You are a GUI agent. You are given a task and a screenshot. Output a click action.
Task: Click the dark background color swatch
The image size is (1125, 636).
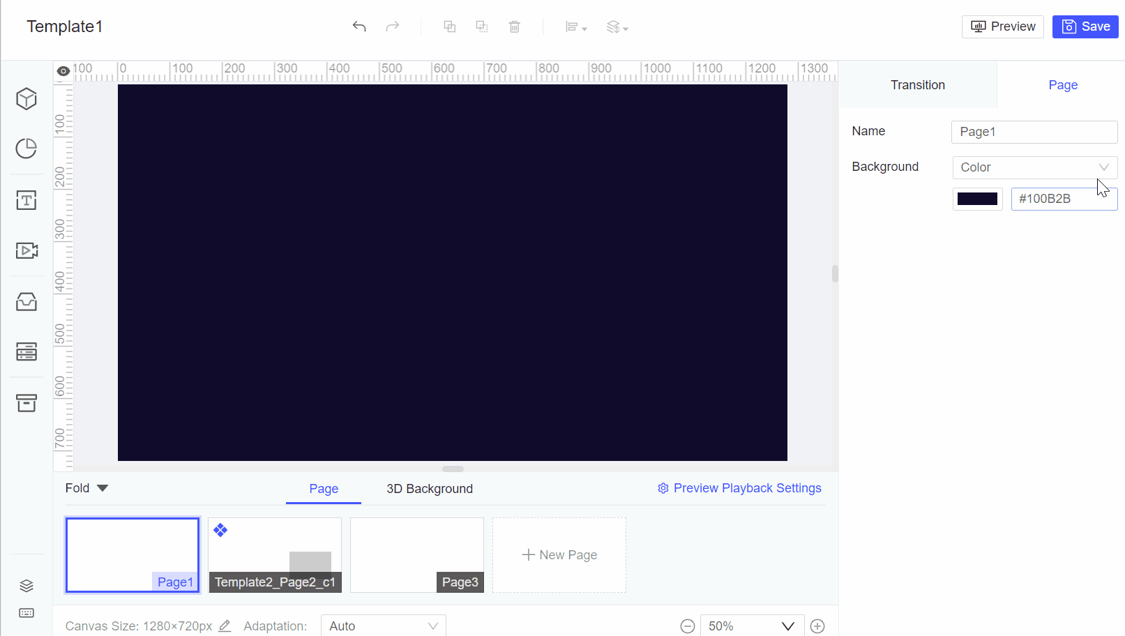pyautogui.click(x=977, y=198)
